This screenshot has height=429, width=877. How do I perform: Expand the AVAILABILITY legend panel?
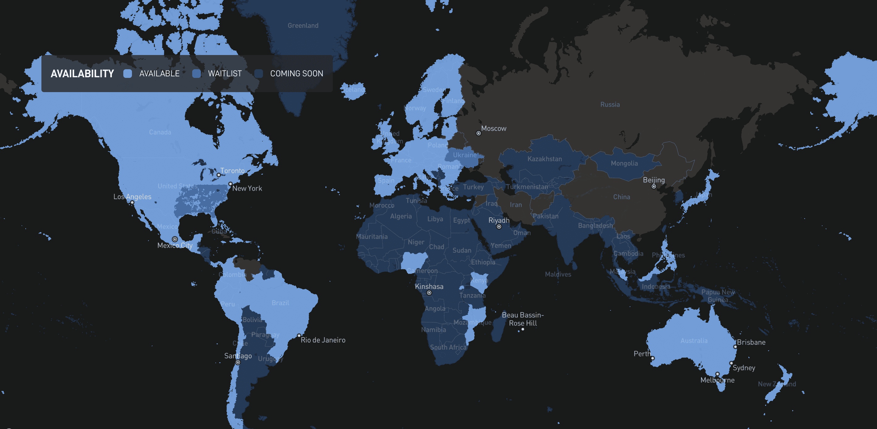click(82, 73)
